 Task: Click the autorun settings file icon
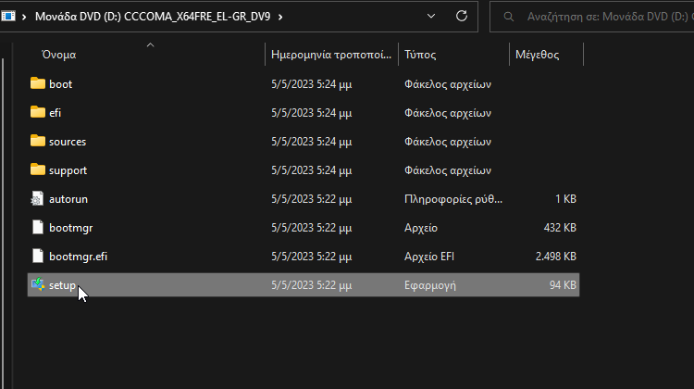click(38, 198)
